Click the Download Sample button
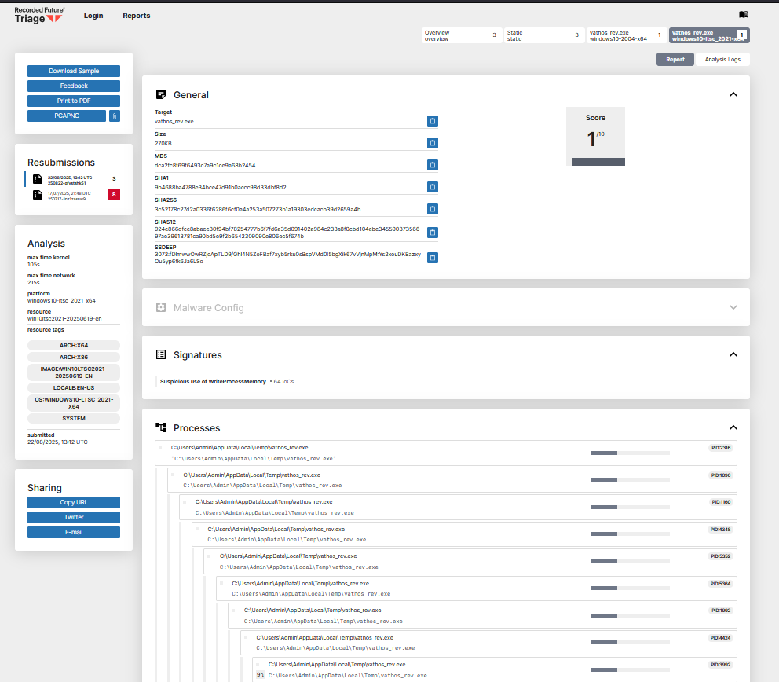 click(x=74, y=71)
